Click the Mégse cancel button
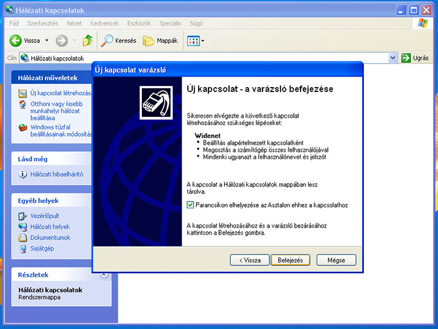The height and width of the screenshot is (329, 438). pyautogui.click(x=337, y=260)
